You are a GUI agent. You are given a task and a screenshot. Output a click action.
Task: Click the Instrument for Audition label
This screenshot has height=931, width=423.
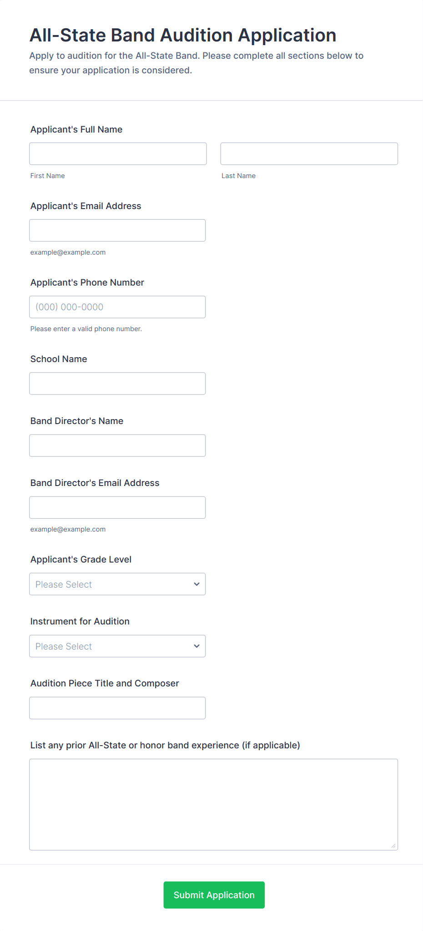[x=80, y=621]
